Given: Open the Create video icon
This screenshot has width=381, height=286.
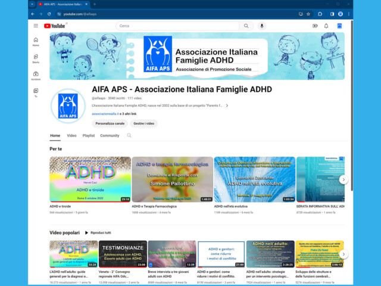Looking at the screenshot, I should pos(315,26).
